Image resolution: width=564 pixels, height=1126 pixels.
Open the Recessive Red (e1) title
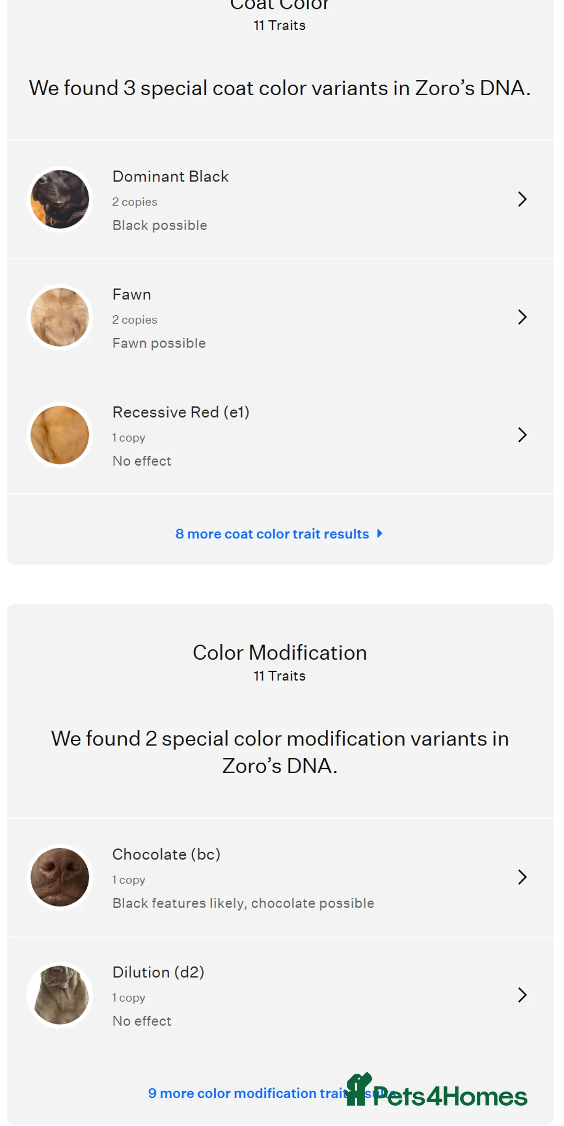pos(181,412)
